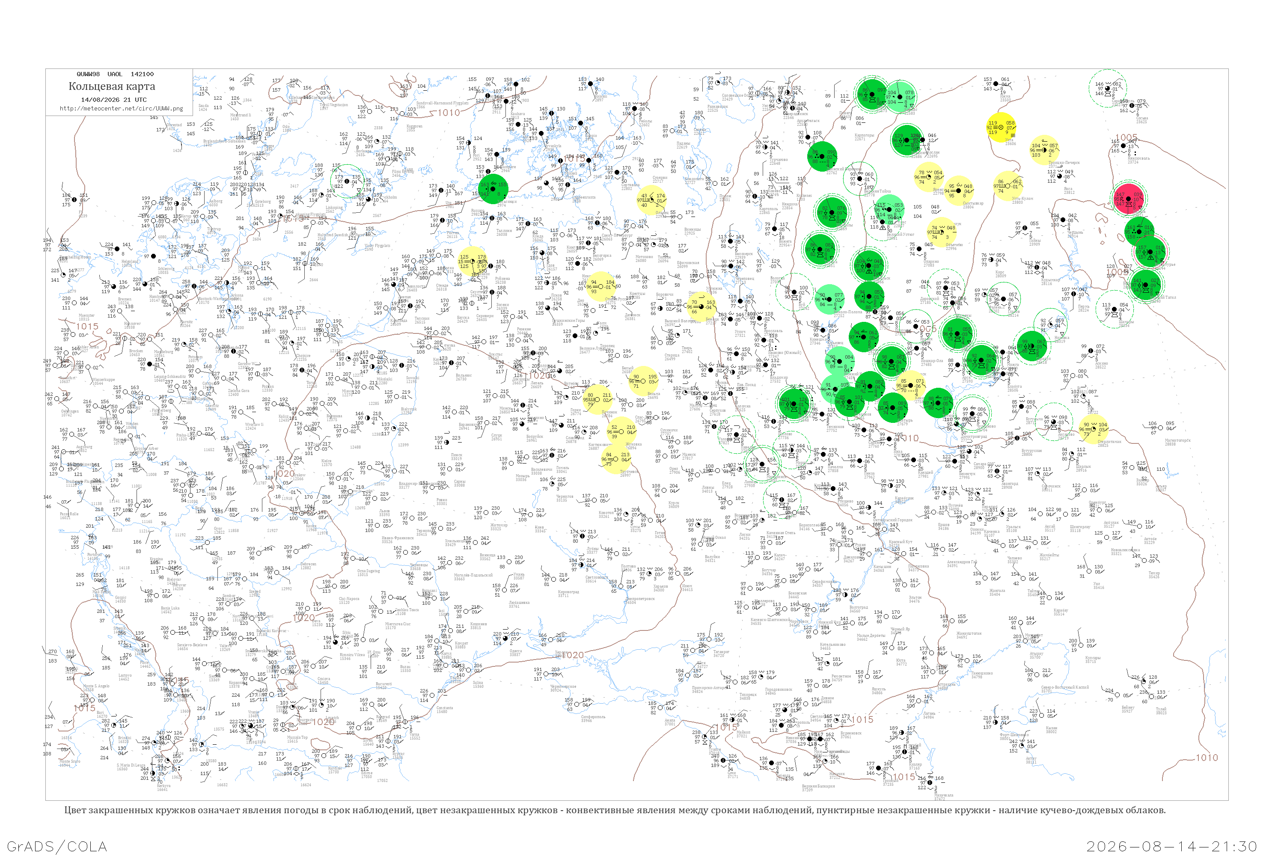The height and width of the screenshot is (856, 1284).
Task: Open the meteocenter.net UUWW.png link
Action: tap(121, 108)
